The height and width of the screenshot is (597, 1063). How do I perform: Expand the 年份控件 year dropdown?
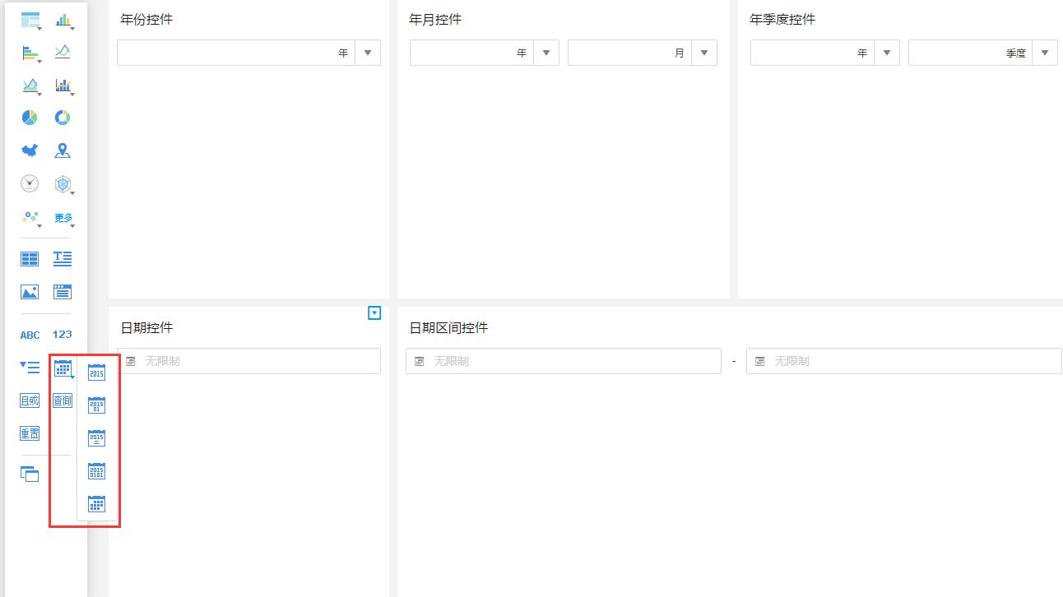coord(368,53)
